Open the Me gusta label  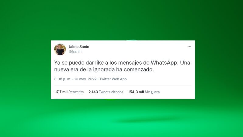tap(152, 92)
